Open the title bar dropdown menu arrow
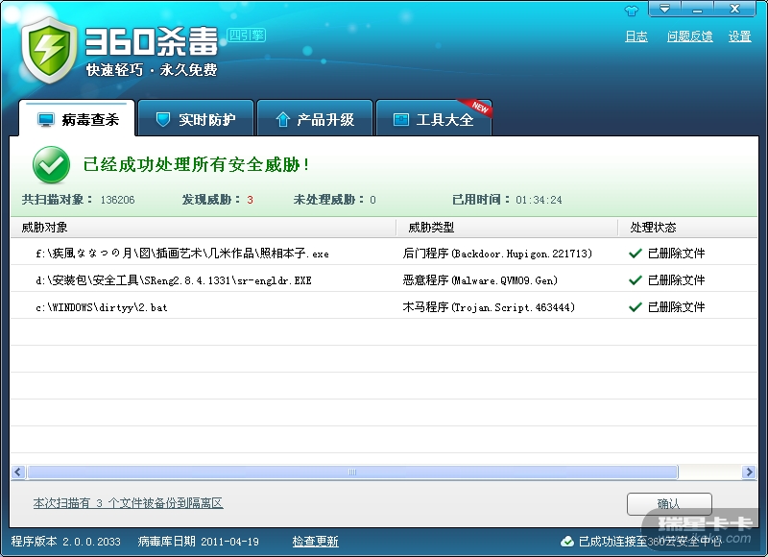This screenshot has height=557, width=768. point(664,9)
